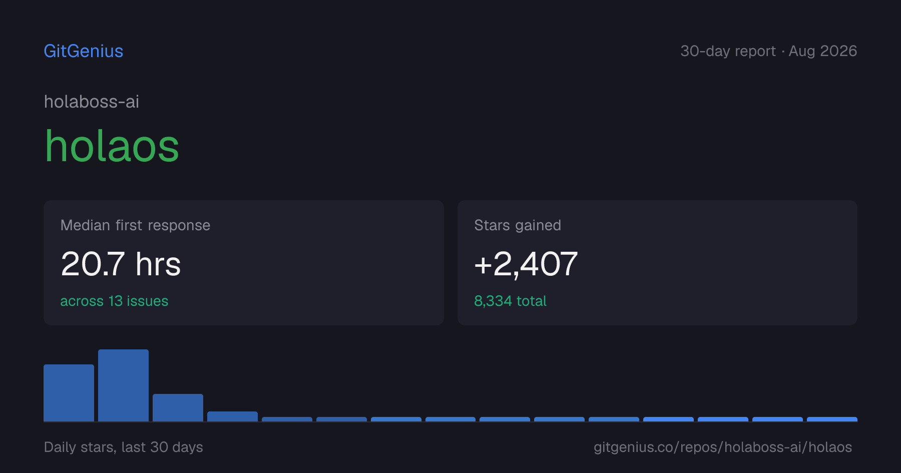Viewport: 901px width, 473px height.
Task: Select the across 13 issues text
Action: (x=114, y=301)
